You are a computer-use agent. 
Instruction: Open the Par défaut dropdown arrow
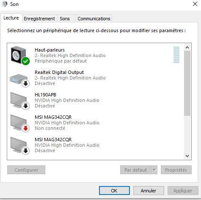point(154,170)
